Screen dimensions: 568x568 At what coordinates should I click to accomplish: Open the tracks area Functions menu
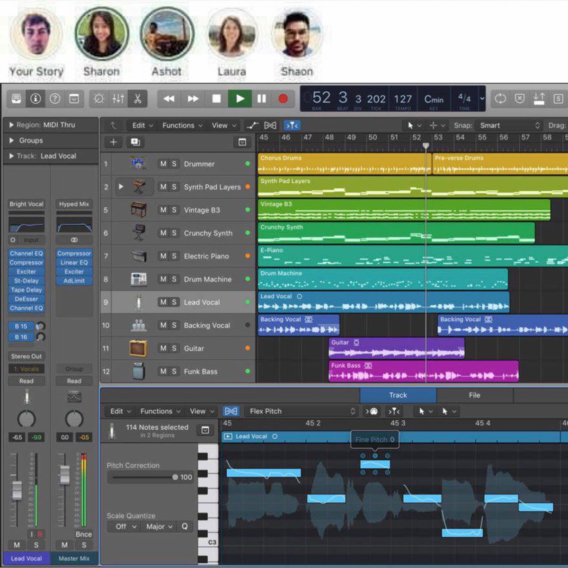(x=182, y=125)
